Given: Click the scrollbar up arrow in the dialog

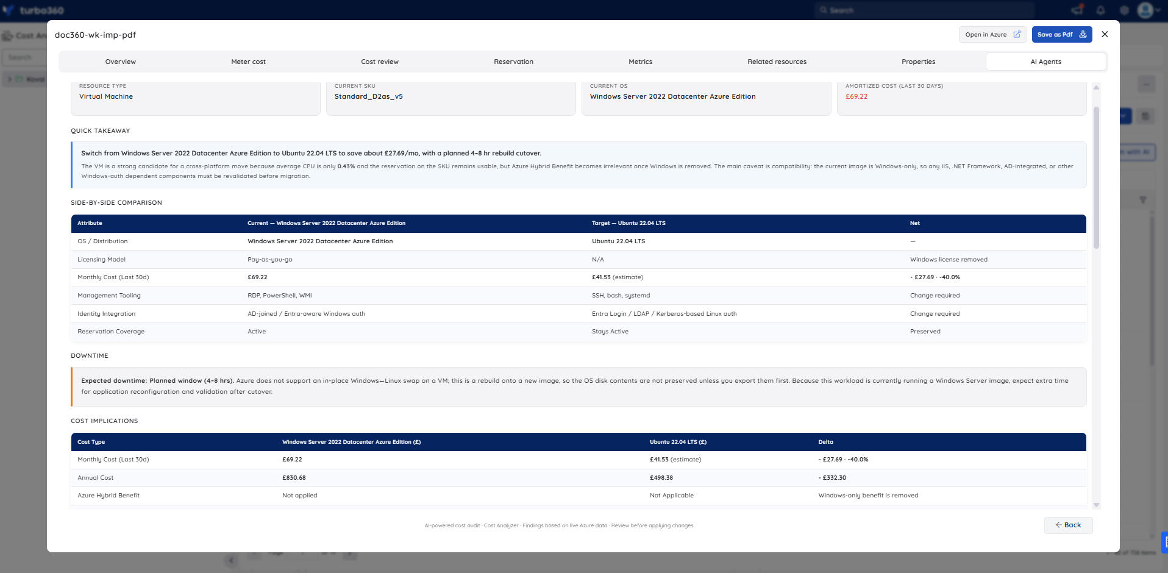Looking at the screenshot, I should [x=1096, y=88].
